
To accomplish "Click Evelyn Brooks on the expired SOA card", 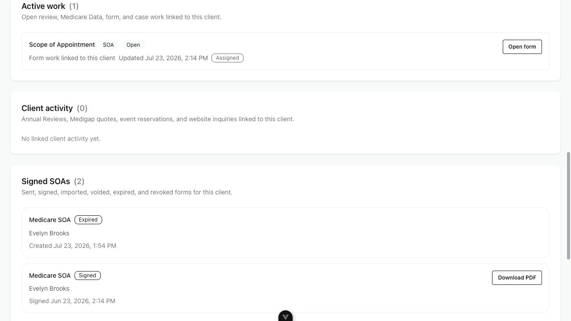I will [x=49, y=233].
